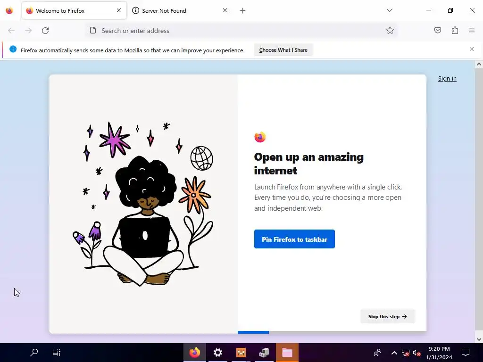Open a new tab with the plus button
The height and width of the screenshot is (362, 483).
point(243,11)
